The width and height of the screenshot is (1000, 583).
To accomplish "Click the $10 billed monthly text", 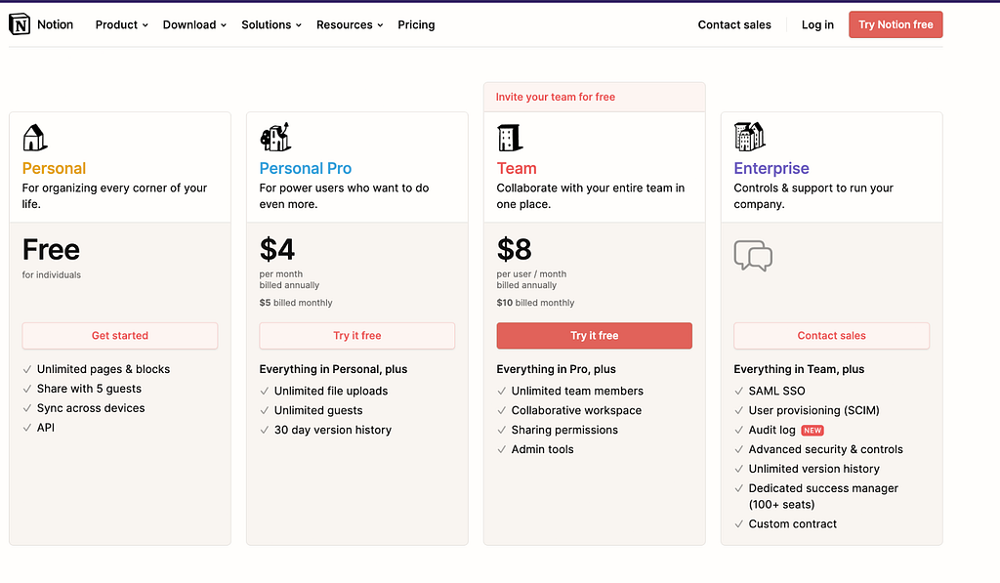I will (536, 303).
